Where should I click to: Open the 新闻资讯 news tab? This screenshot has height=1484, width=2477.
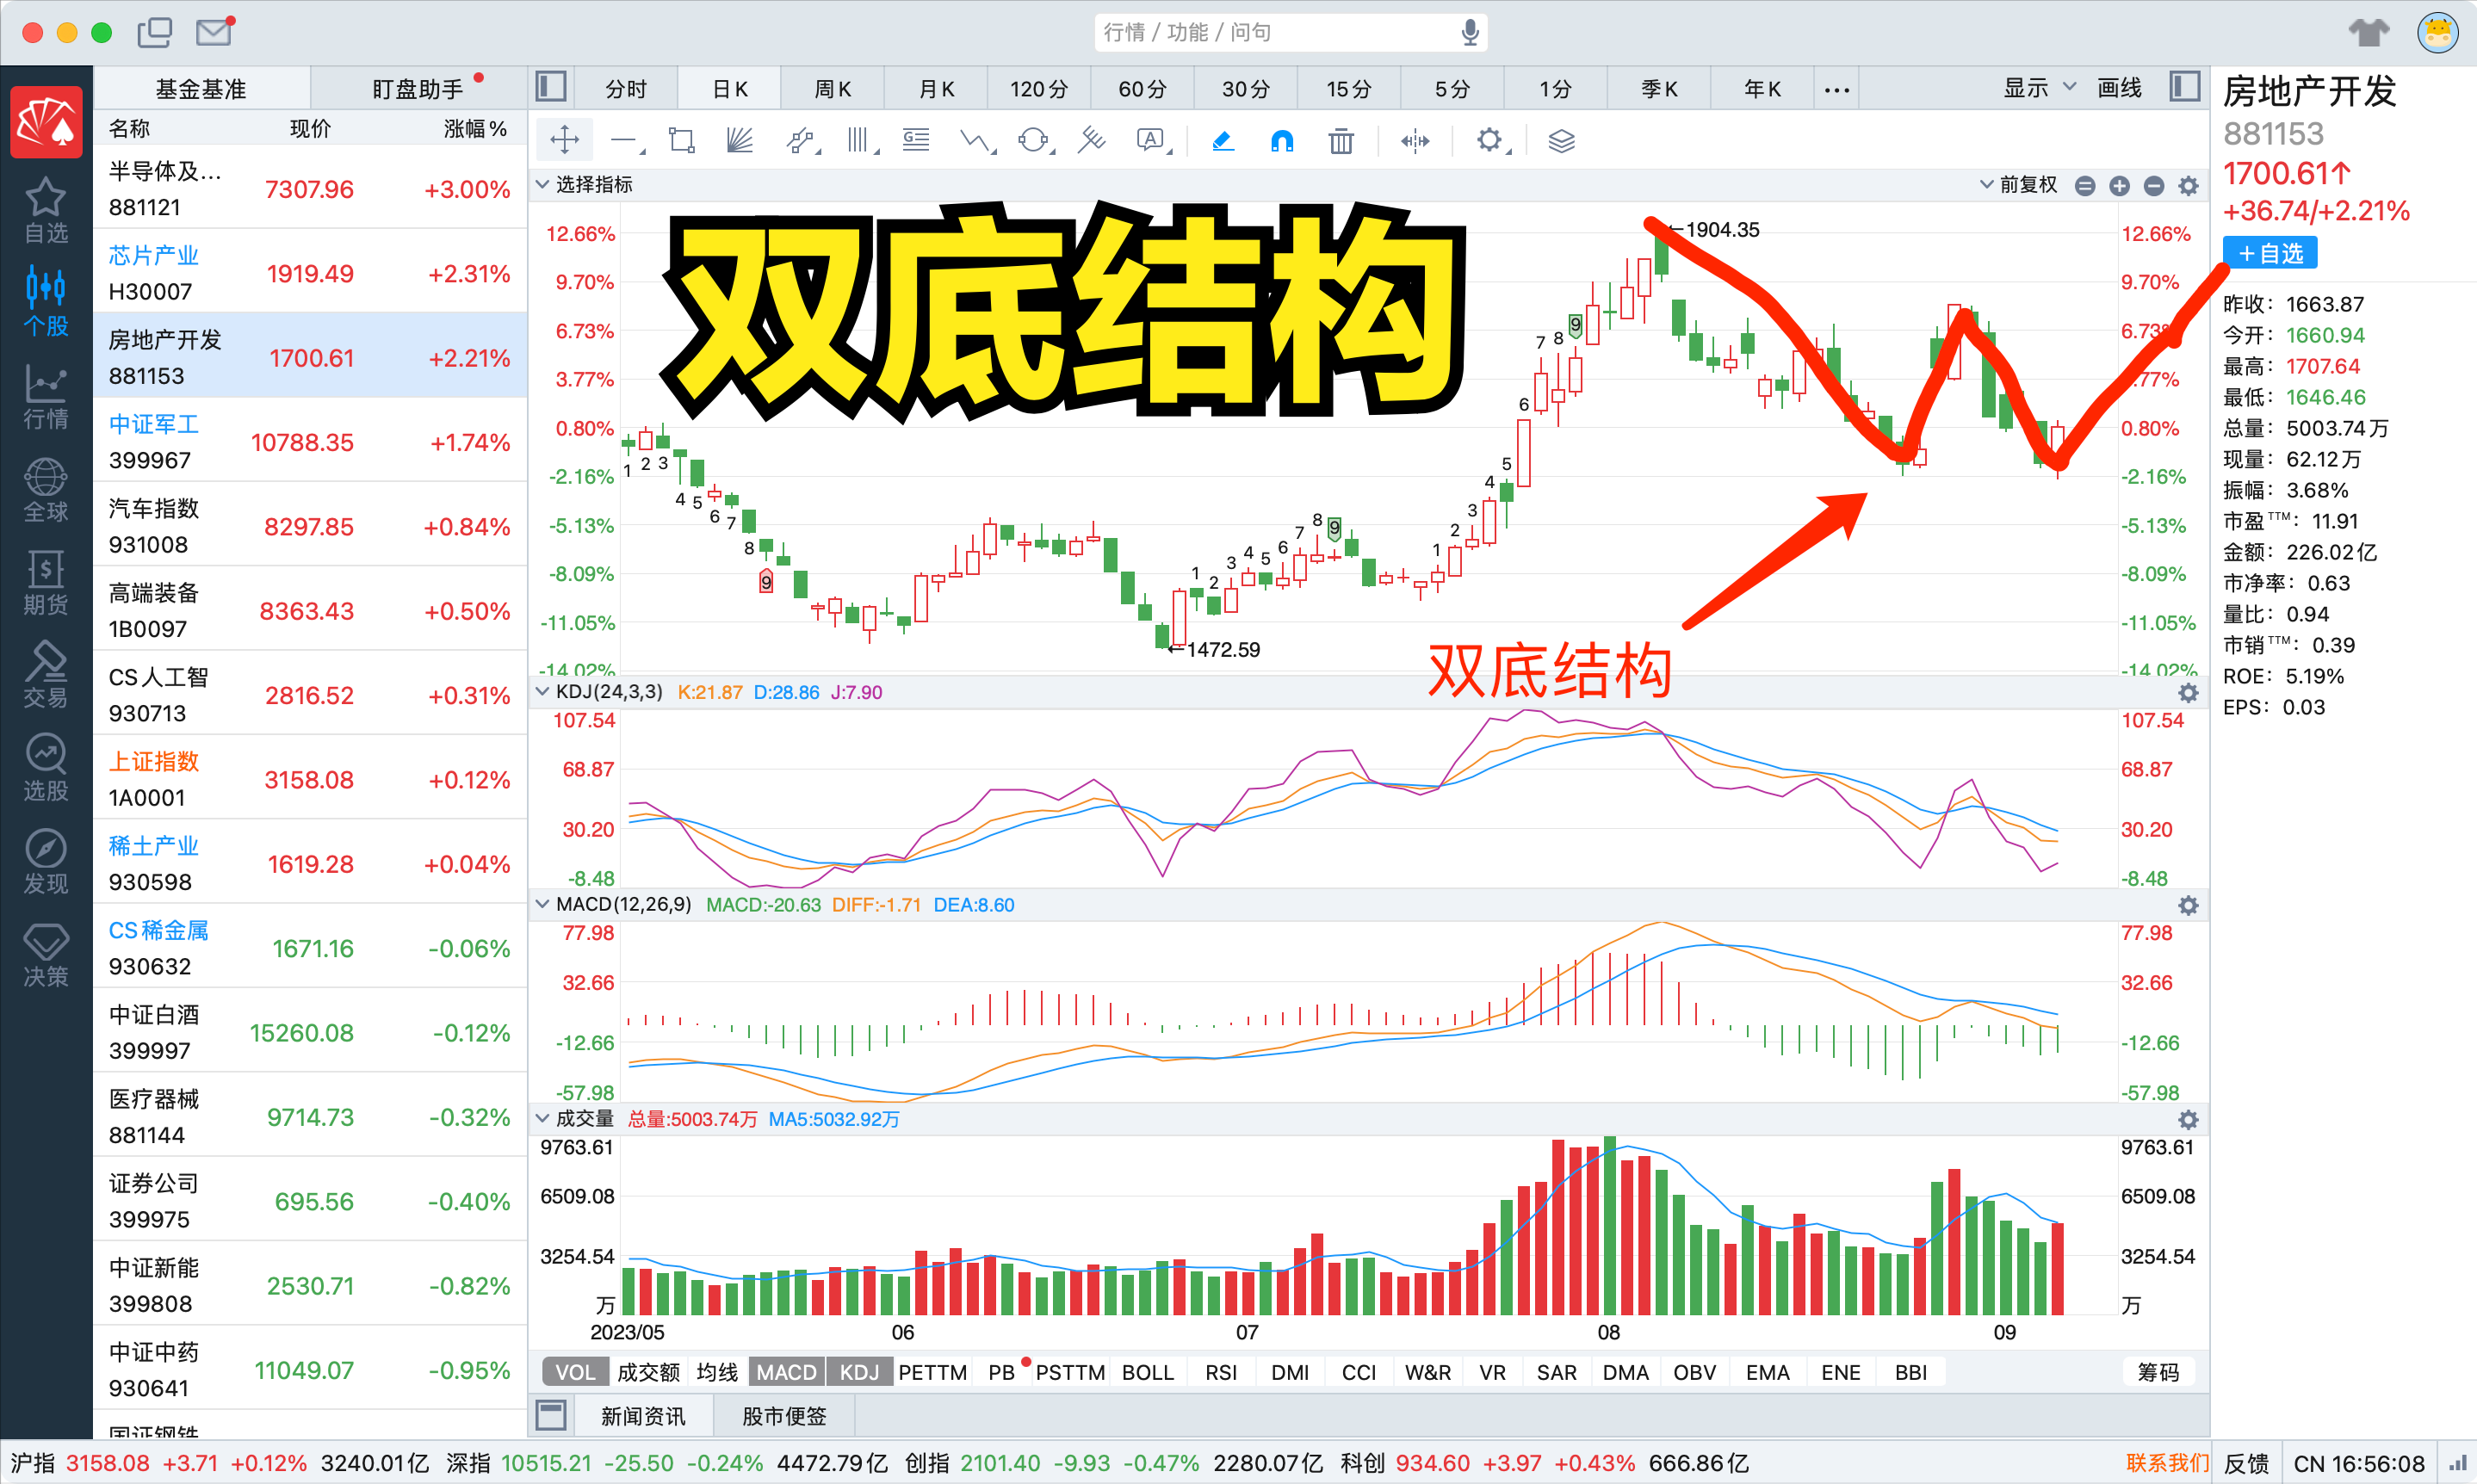point(643,1416)
